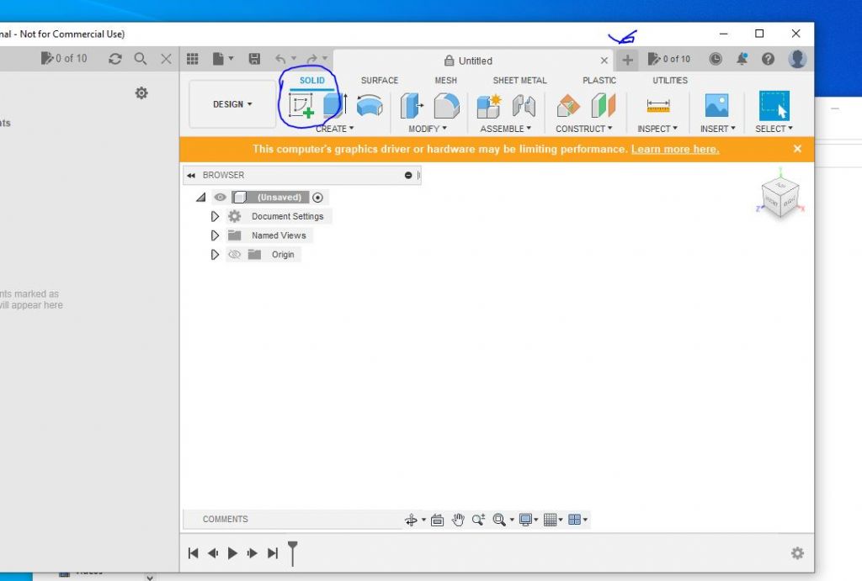Open the INSPECT dropdown menu
Viewport: 862px width, 581px height.
657,129
